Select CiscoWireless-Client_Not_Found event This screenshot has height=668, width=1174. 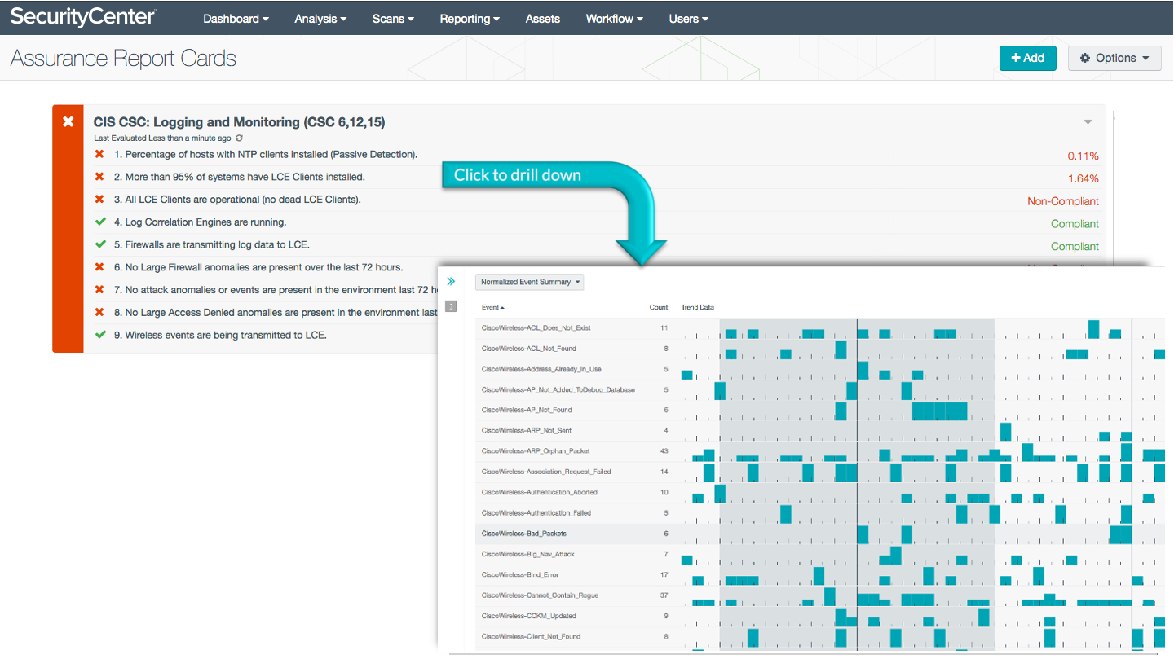pyautogui.click(x=531, y=636)
